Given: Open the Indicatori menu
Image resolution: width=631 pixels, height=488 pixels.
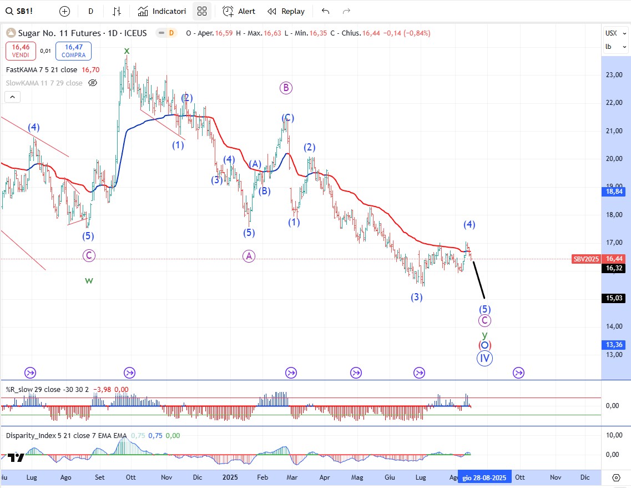Looking at the screenshot, I should pos(162,11).
